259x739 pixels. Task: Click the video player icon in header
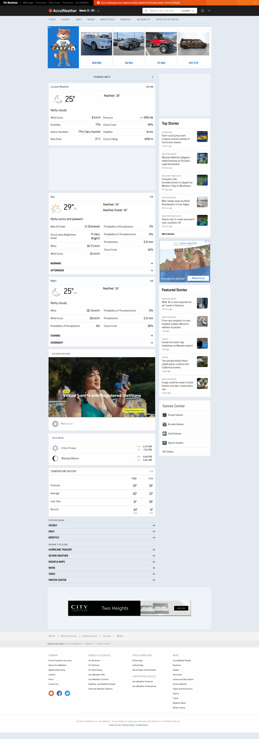point(202,11)
